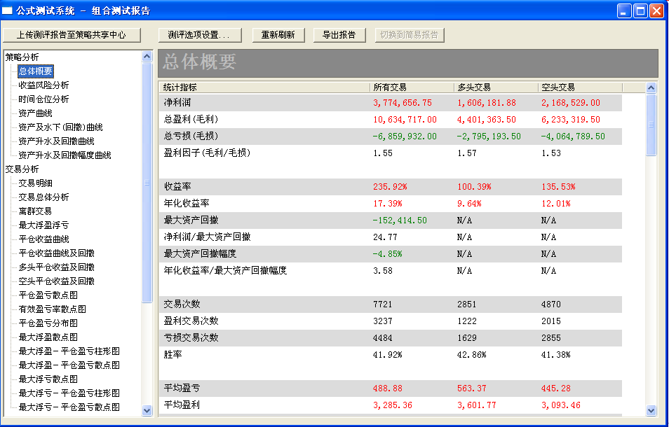Select 多头平仓收益及回撤 tree item
The image size is (669, 427).
[x=56, y=267]
